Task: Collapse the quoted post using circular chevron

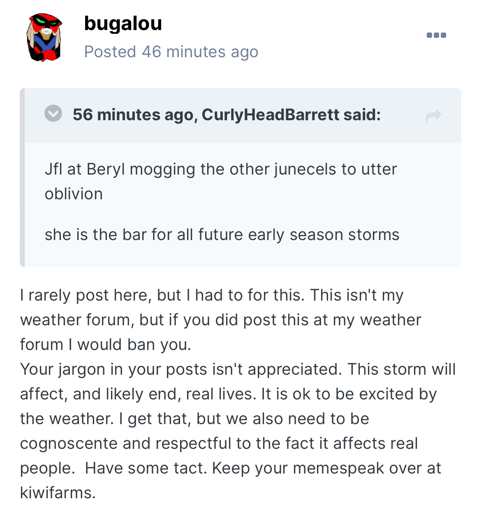Action: (53, 113)
